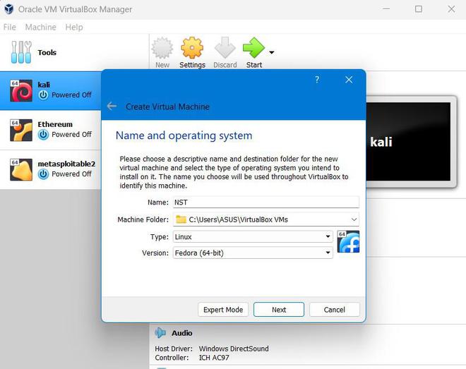Click the folder icon in Machine Folder
The height and width of the screenshot is (369, 466).
181,219
